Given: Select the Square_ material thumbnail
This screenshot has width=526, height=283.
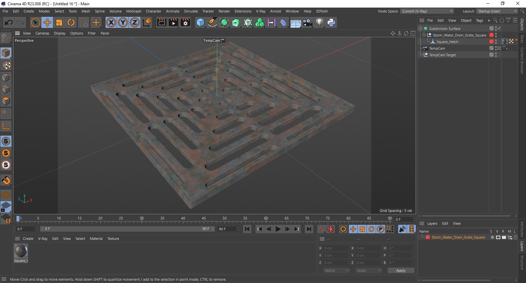Looking at the screenshot, I should [x=21, y=251].
